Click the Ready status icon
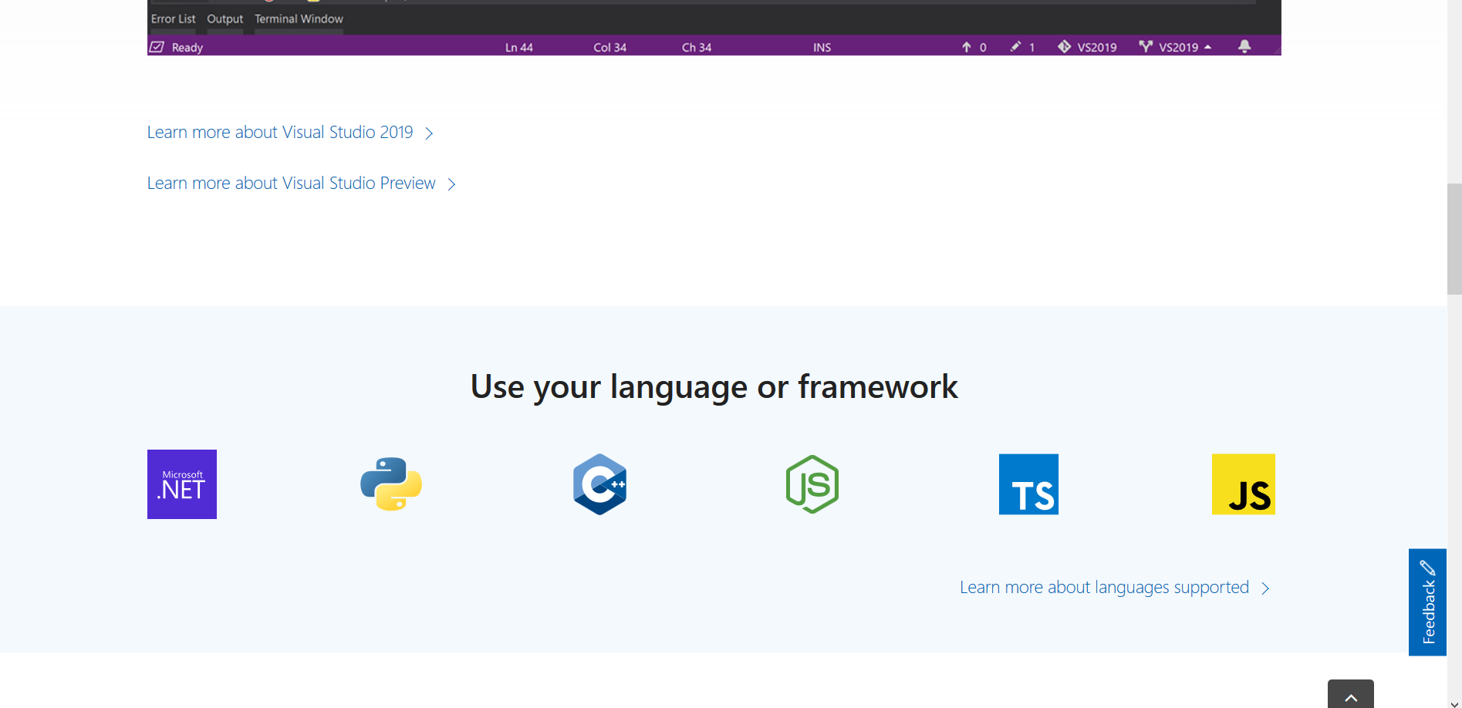The height and width of the screenshot is (708, 1462). [157, 47]
